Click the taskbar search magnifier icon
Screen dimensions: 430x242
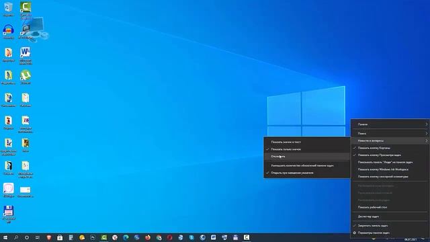16,237
